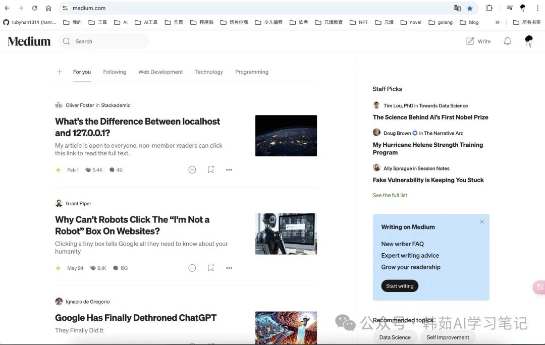
Task: Open the notifications bell
Action: coord(508,41)
